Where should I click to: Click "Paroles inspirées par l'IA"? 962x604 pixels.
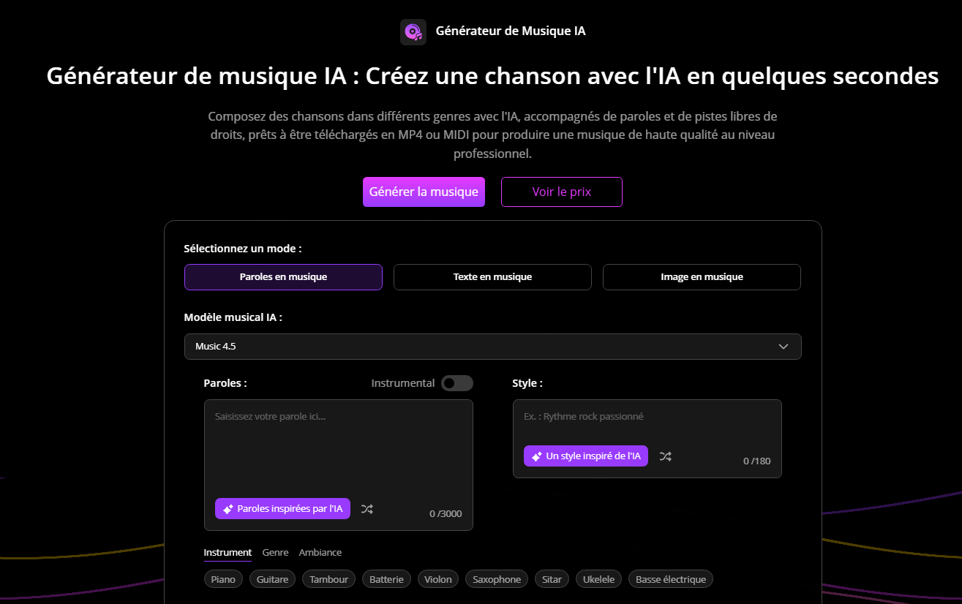(282, 508)
